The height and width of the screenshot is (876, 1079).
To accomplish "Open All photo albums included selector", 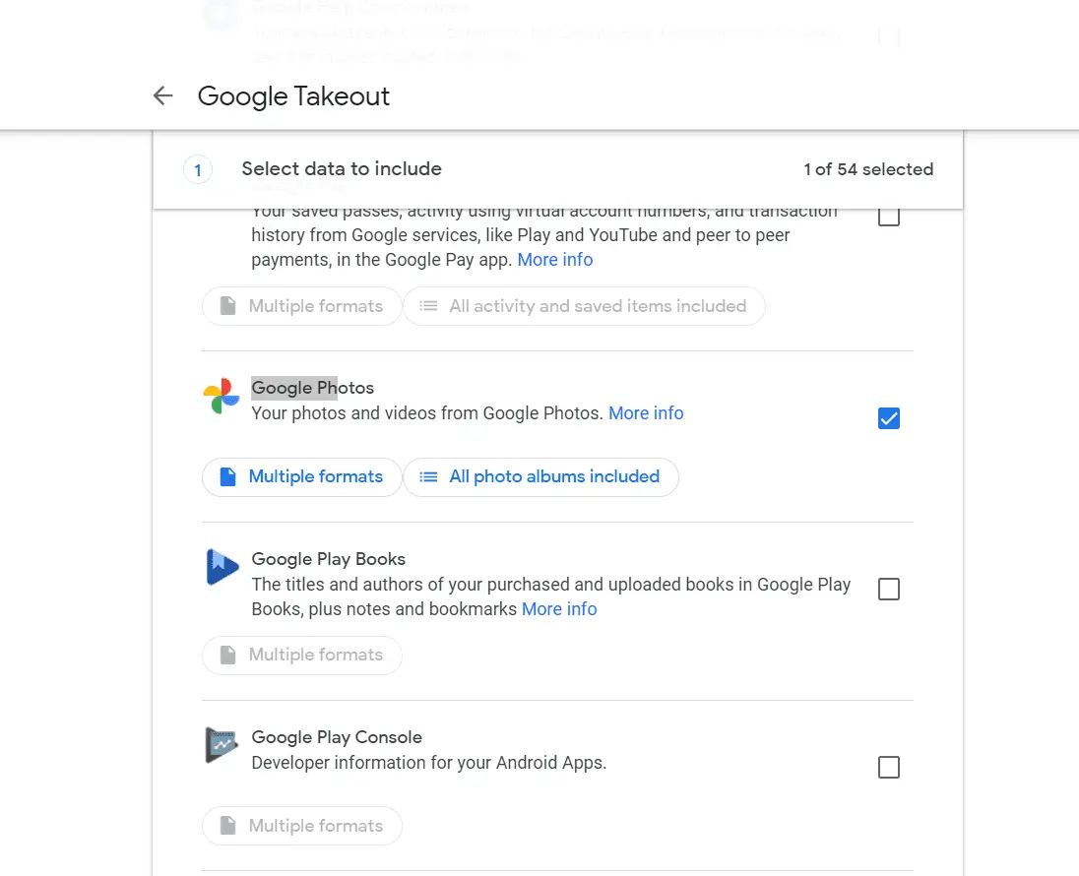I will (x=540, y=477).
